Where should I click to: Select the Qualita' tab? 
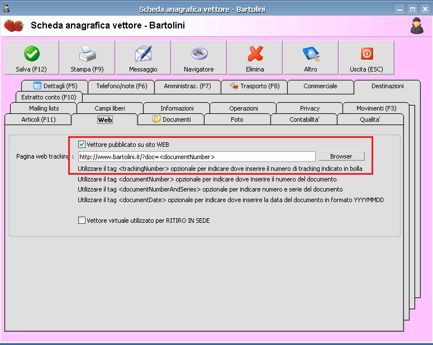click(x=370, y=119)
